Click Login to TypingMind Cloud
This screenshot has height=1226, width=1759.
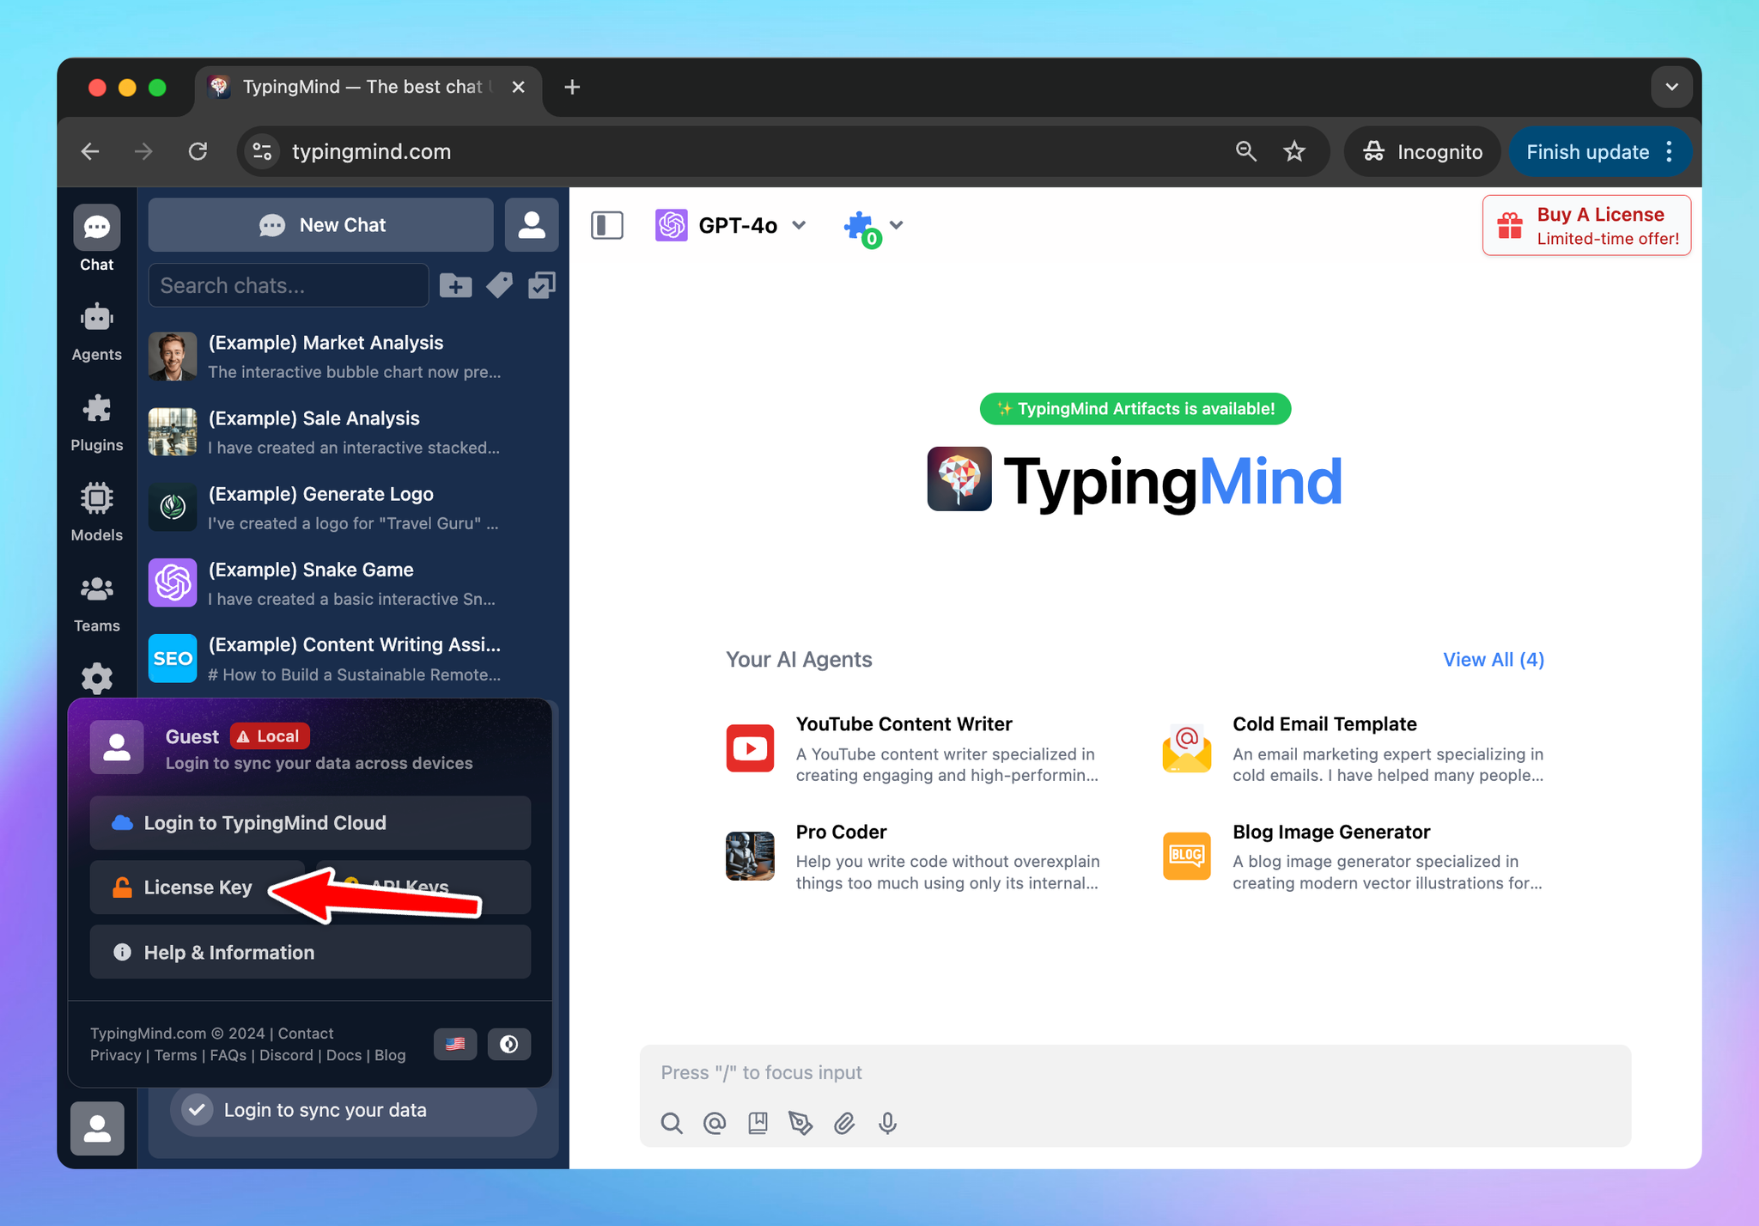[310, 823]
